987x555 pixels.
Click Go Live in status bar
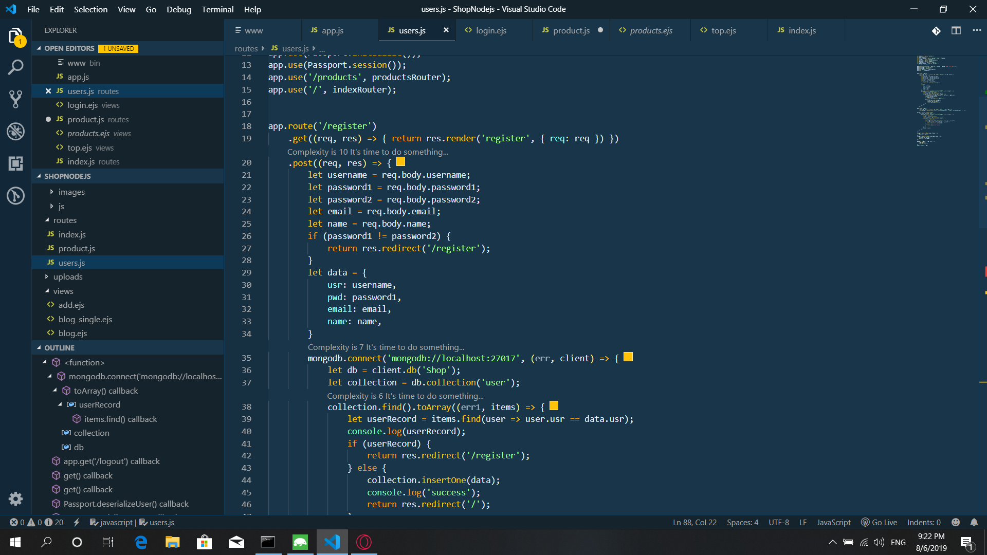879,522
